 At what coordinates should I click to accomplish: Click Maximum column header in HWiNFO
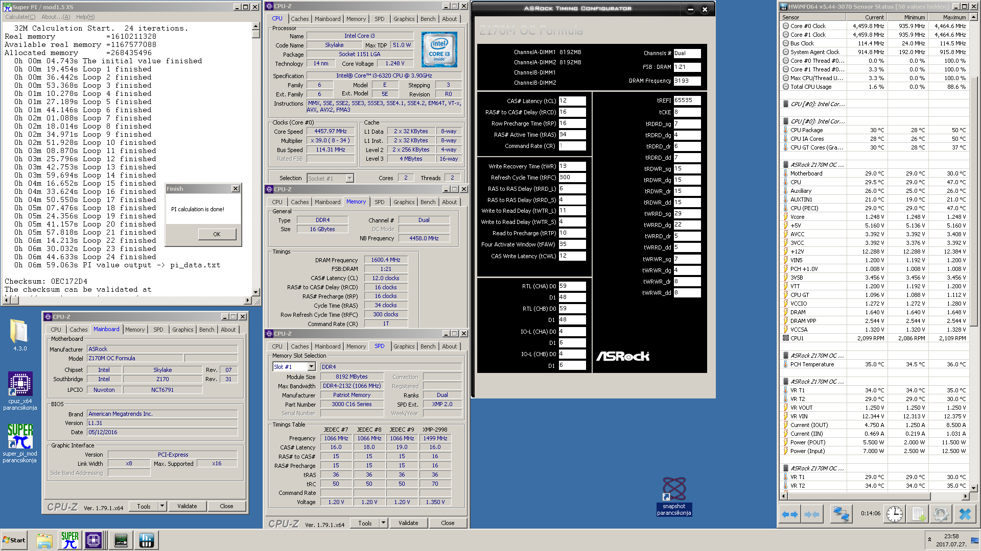click(x=948, y=17)
